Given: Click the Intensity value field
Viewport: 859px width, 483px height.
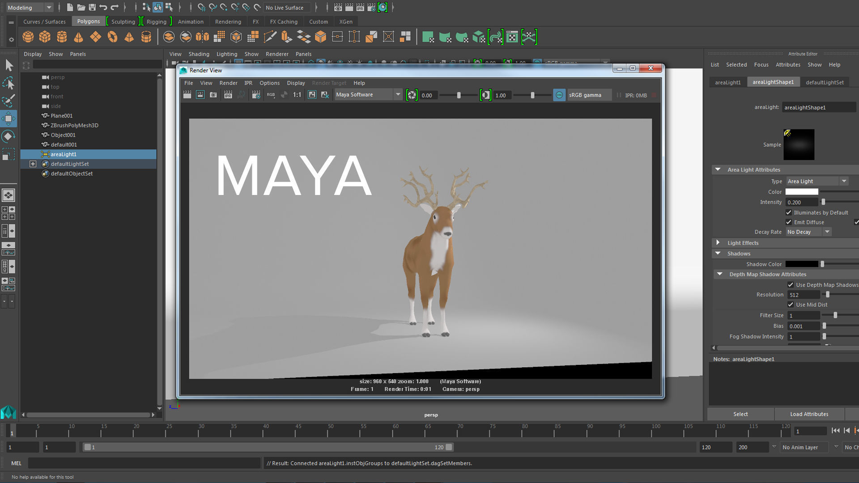Looking at the screenshot, I should point(802,202).
